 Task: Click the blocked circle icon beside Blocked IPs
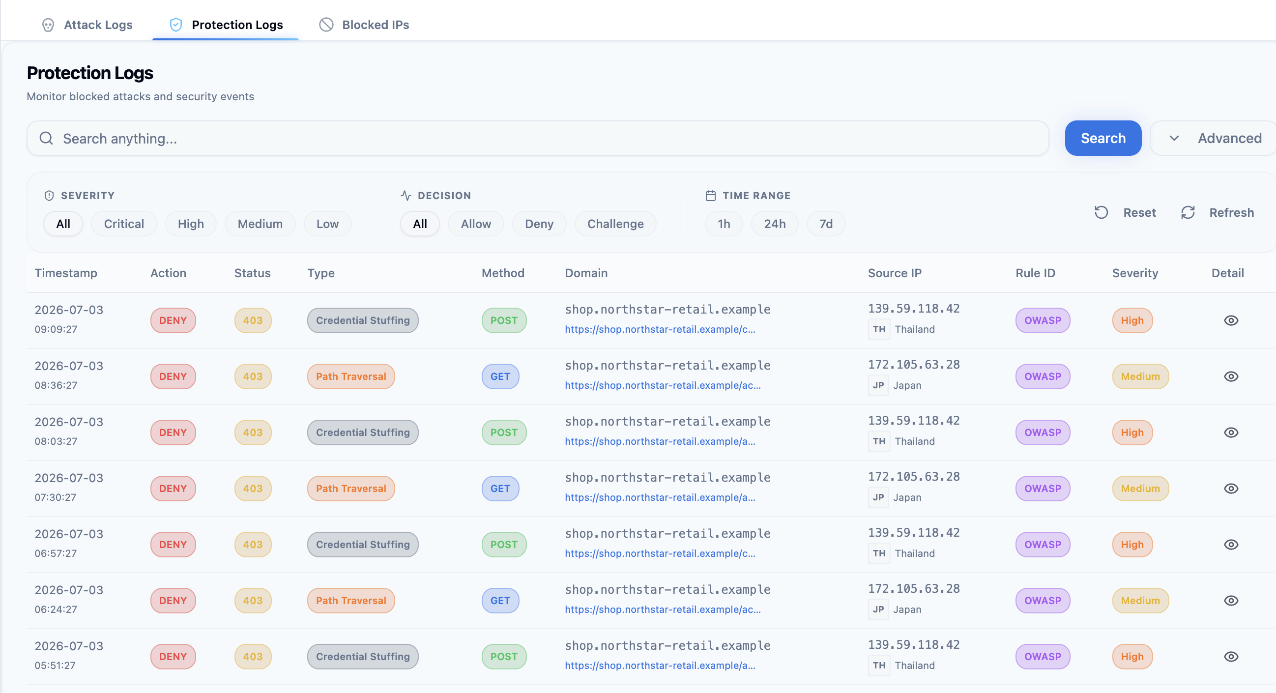326,25
